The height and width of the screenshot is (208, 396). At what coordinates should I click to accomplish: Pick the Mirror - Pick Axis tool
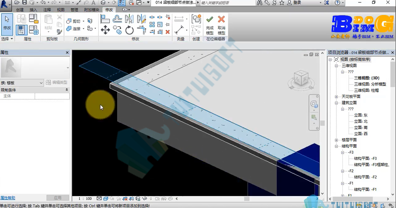click(129, 19)
